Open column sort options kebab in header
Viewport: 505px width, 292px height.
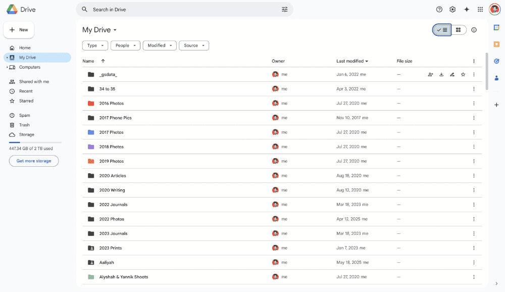(x=474, y=61)
